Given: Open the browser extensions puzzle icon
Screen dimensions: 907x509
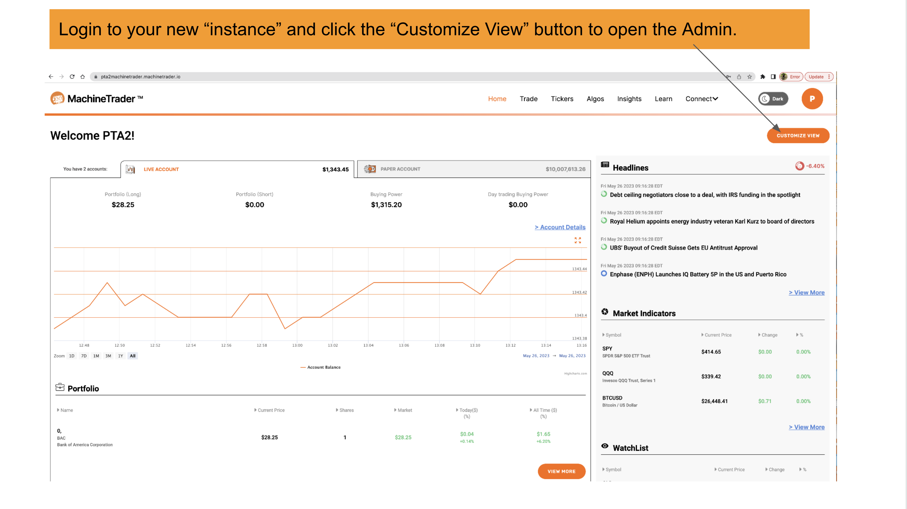Looking at the screenshot, I should 763,77.
